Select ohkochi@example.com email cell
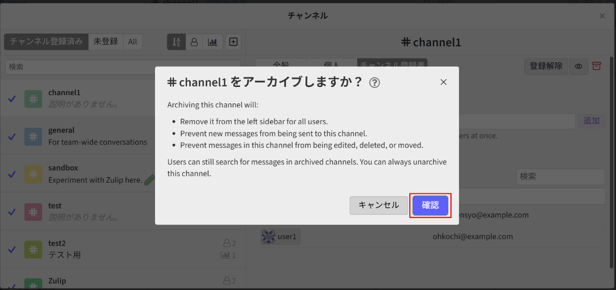The height and width of the screenshot is (290, 616). tap(473, 237)
